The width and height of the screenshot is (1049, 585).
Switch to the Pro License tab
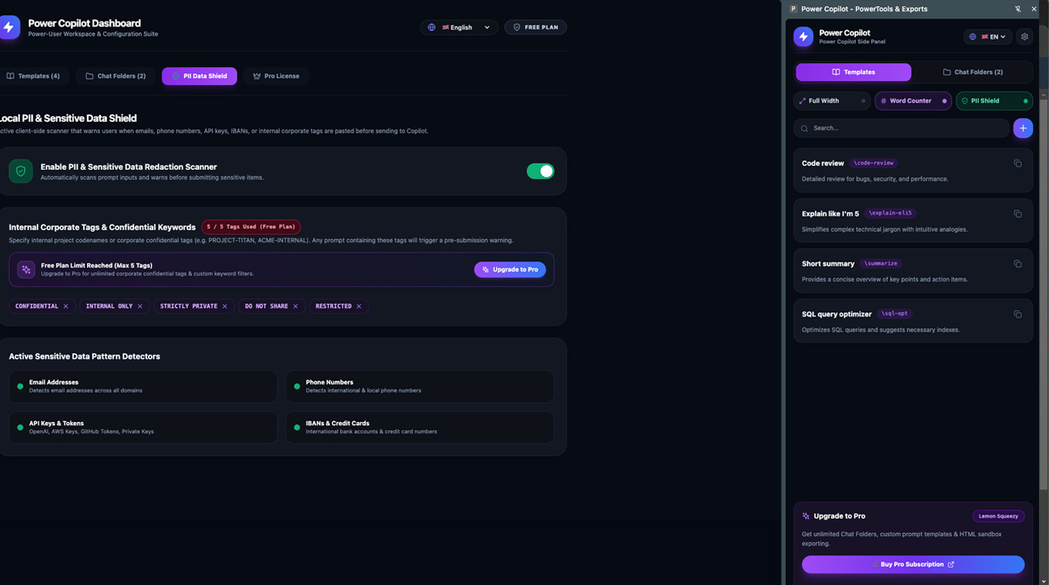(276, 76)
